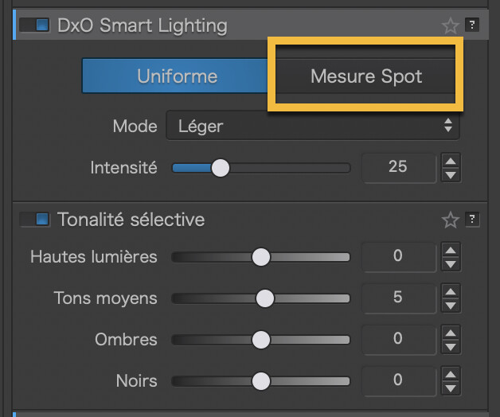
Task: Select the Mesure Spot mode
Action: click(366, 77)
